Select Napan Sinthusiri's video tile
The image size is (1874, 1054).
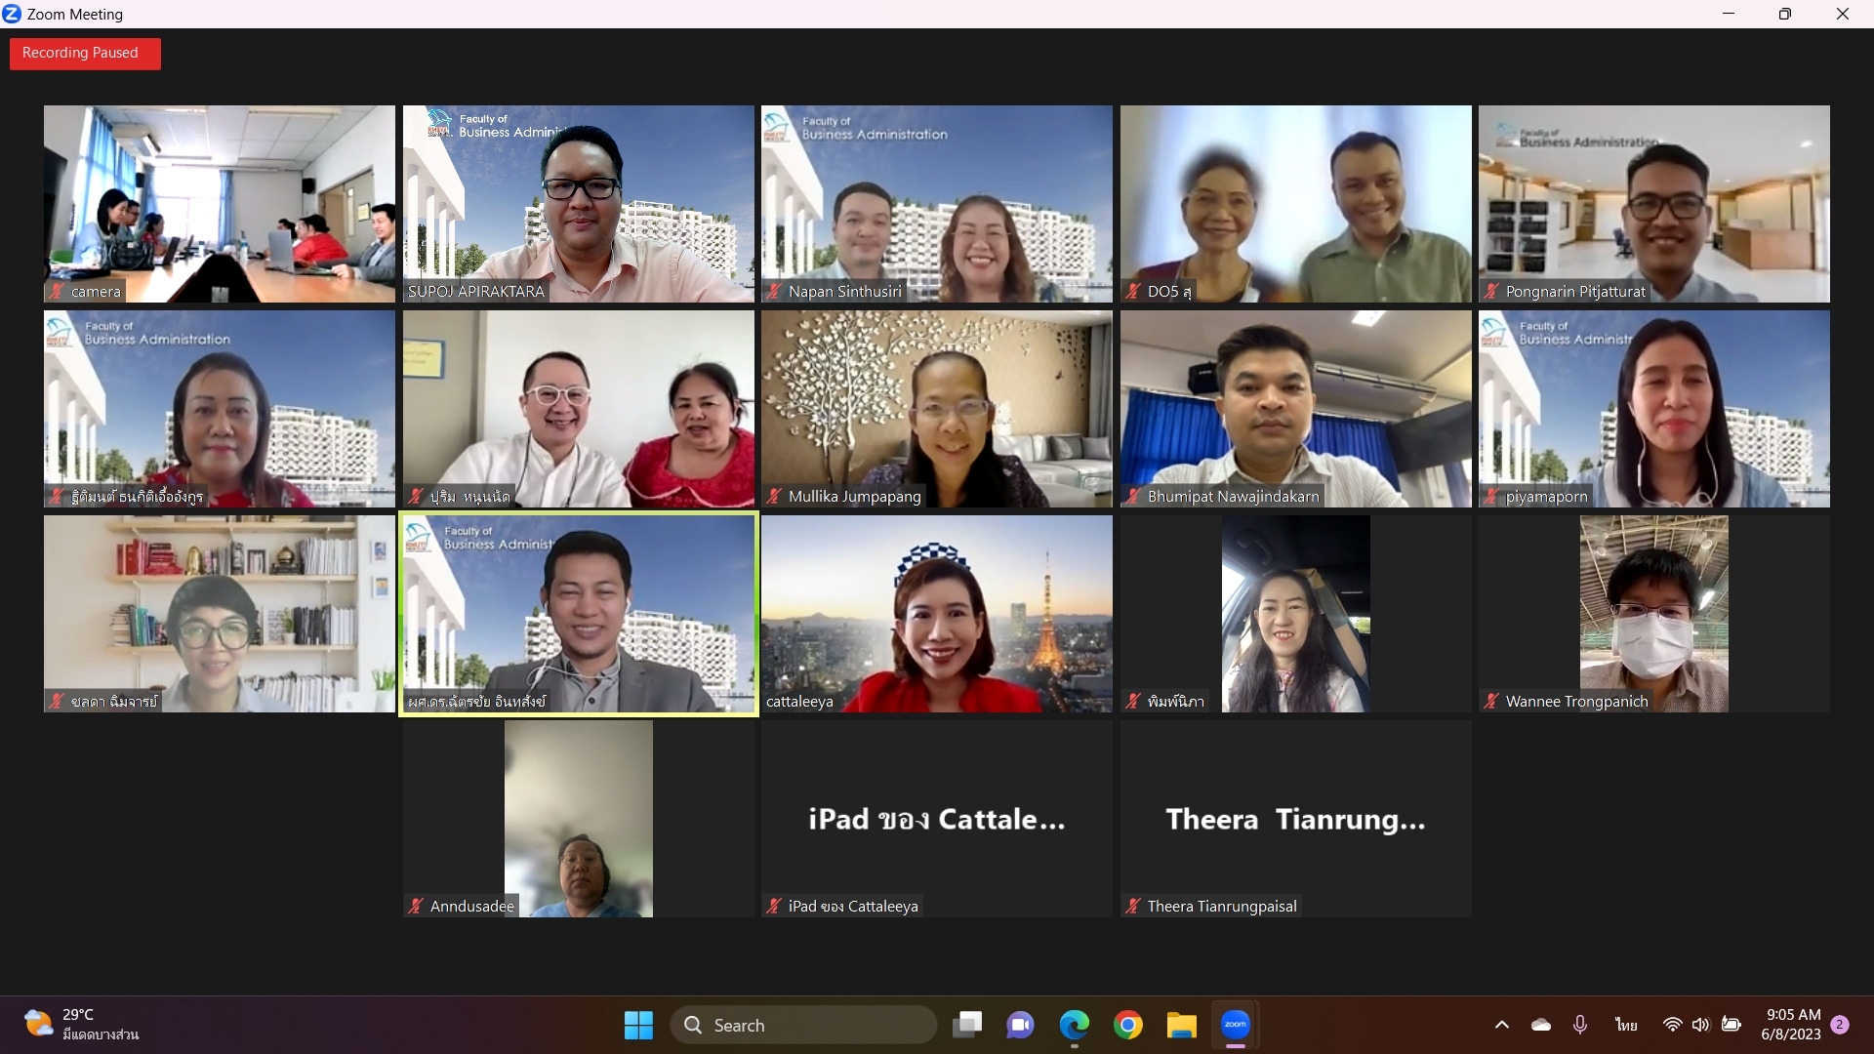pos(937,204)
